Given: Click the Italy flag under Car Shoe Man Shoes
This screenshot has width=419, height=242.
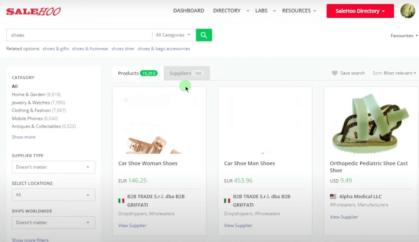Looking at the screenshot, I should click(227, 201).
